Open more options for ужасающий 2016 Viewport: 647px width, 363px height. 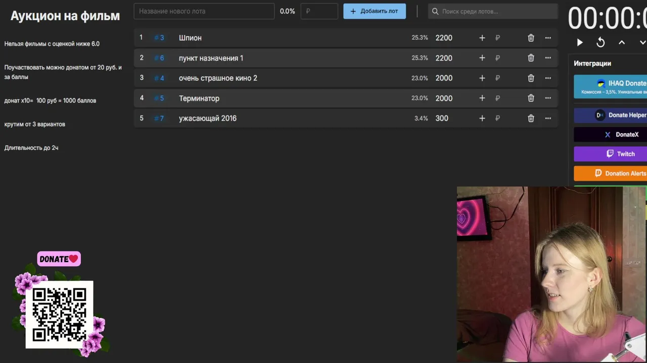pyautogui.click(x=548, y=118)
